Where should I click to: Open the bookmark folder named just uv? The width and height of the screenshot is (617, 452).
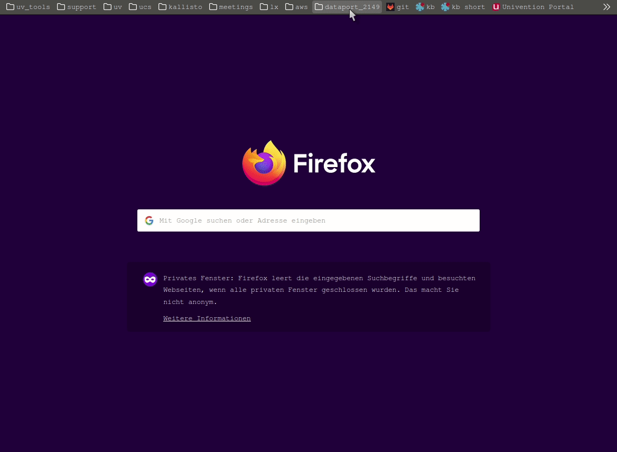pyautogui.click(x=113, y=7)
